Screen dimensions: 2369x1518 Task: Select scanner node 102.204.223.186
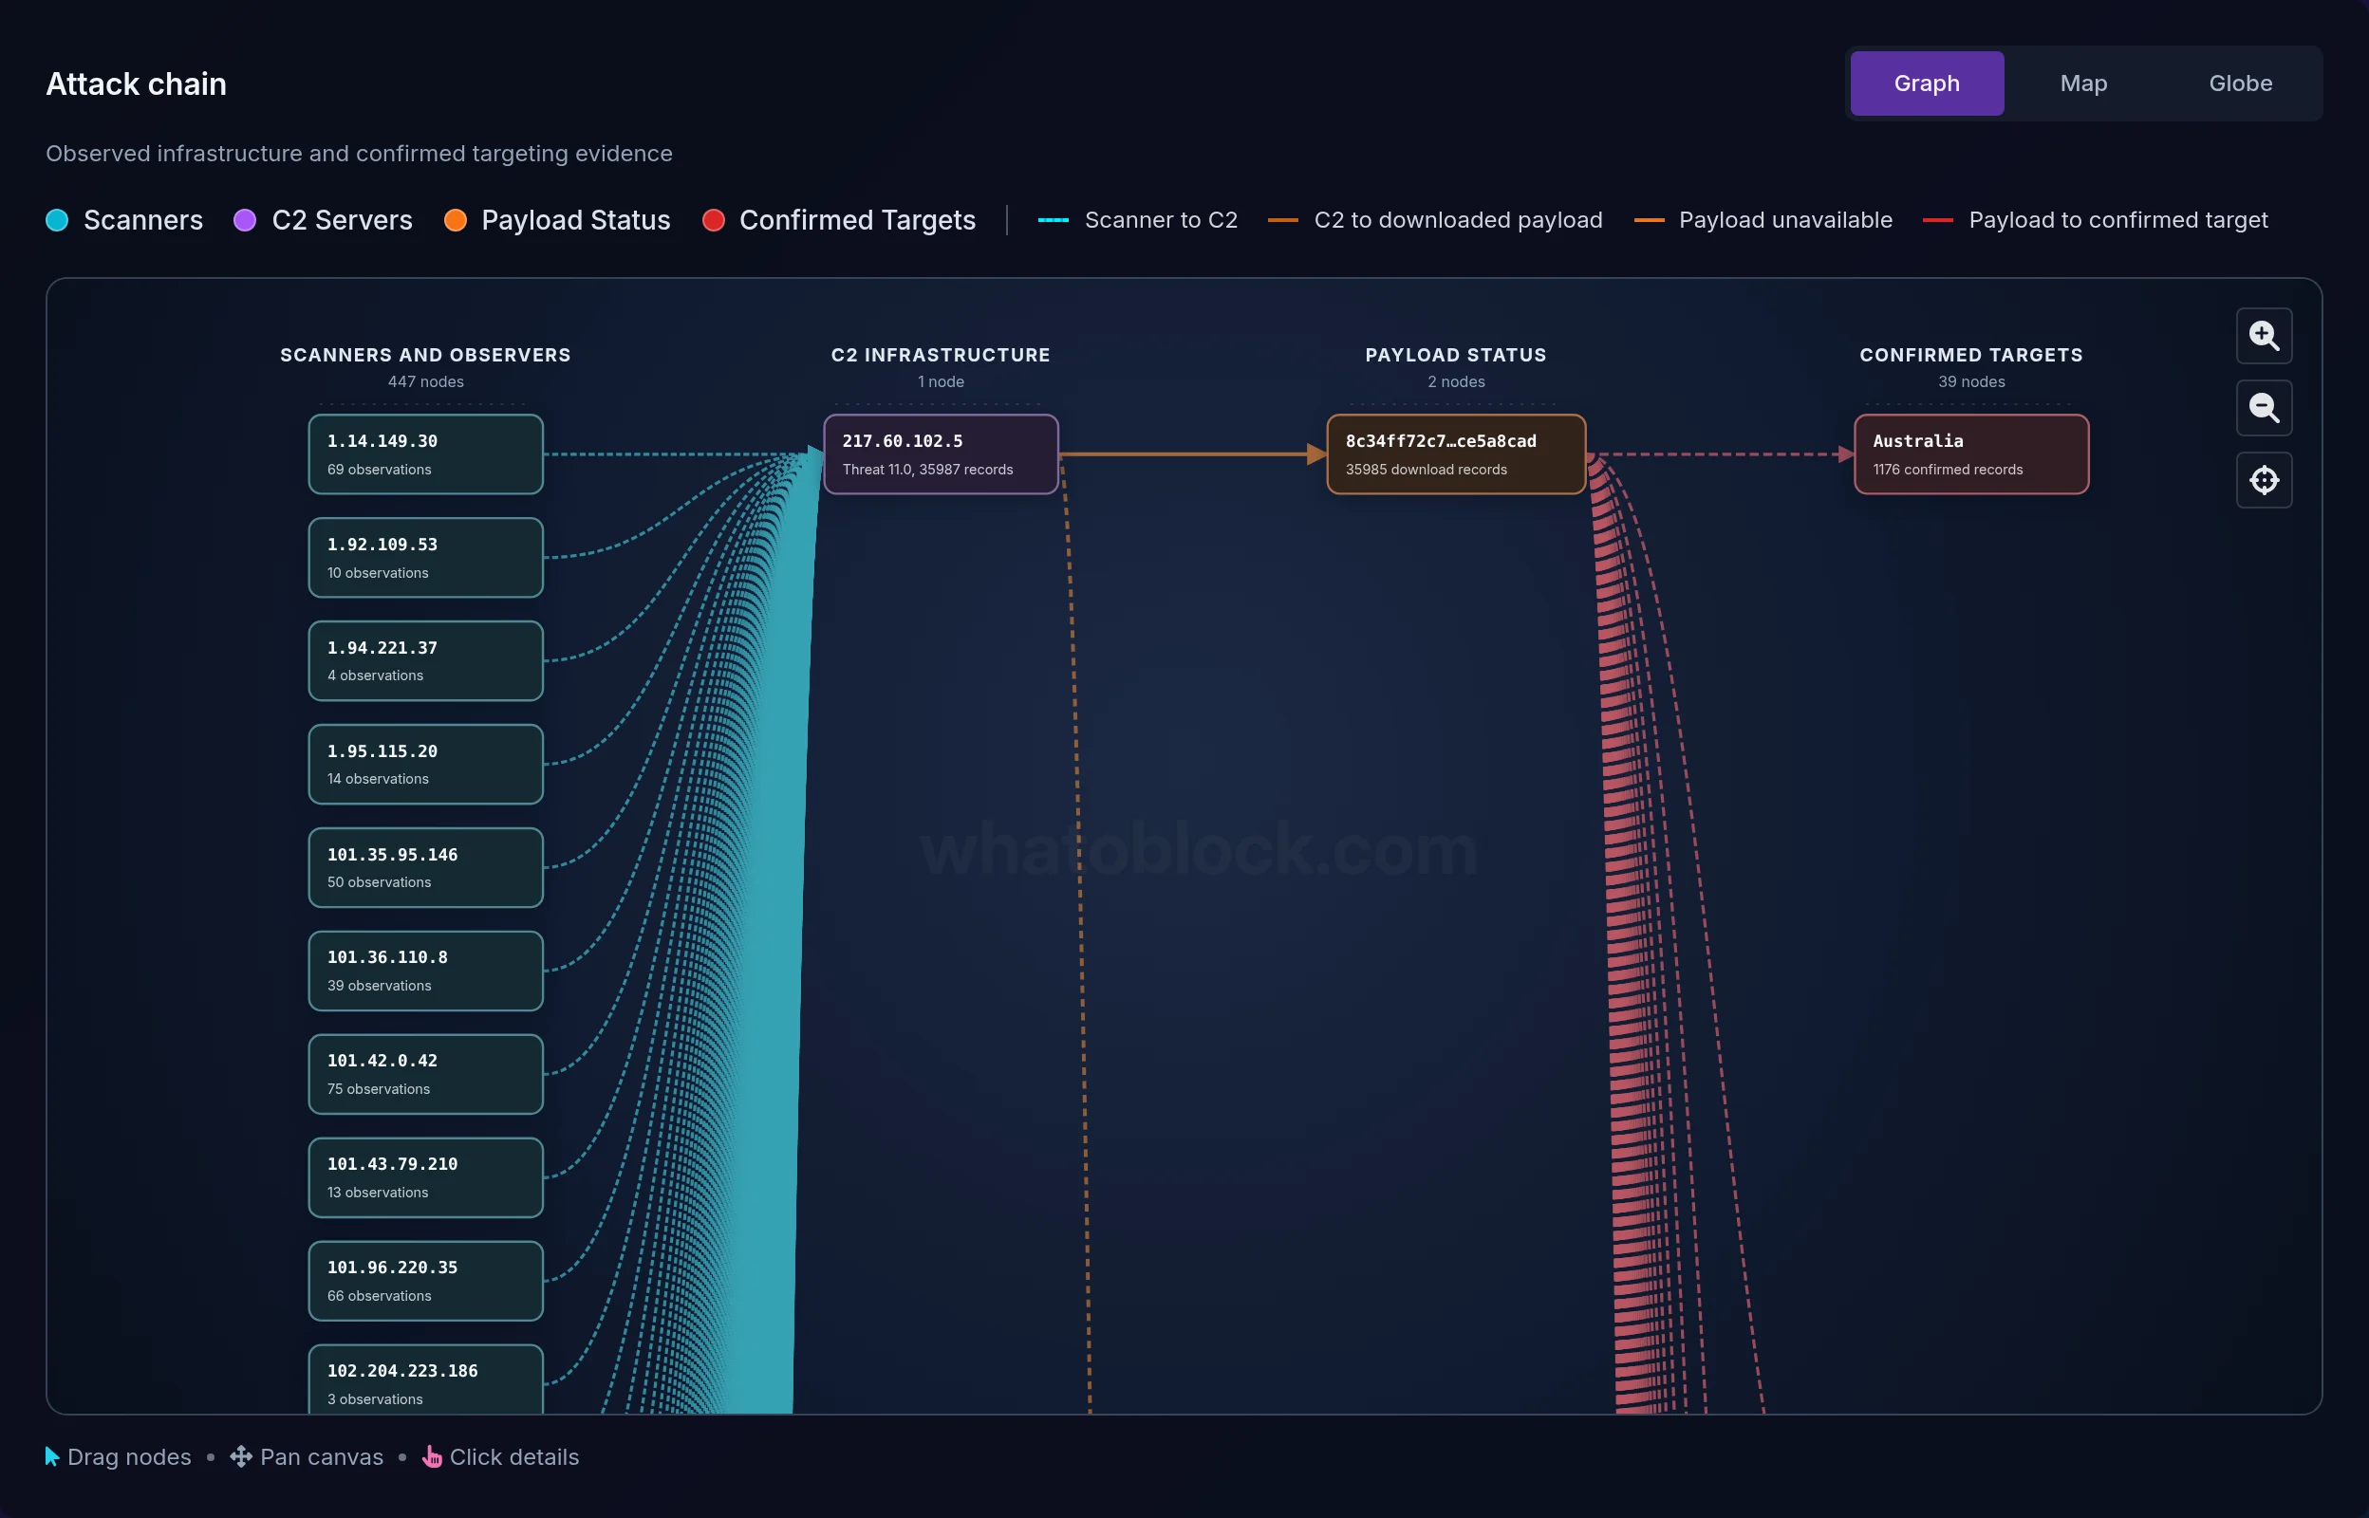(426, 1379)
